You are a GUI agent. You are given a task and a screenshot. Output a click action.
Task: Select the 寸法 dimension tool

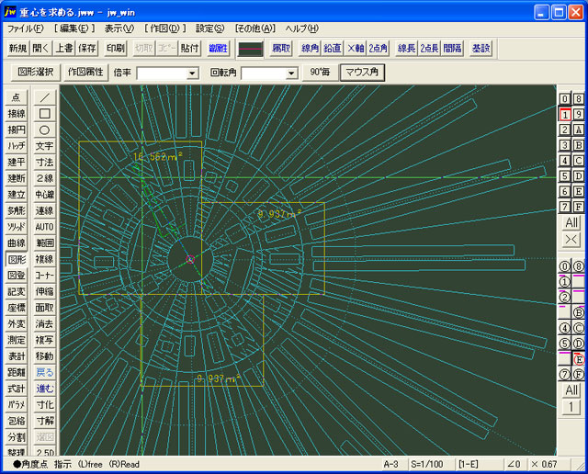tap(44, 163)
